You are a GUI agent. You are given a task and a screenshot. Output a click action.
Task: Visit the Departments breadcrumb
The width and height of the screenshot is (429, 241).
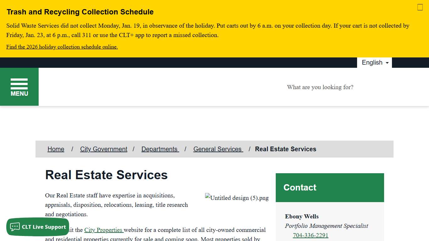160,149
